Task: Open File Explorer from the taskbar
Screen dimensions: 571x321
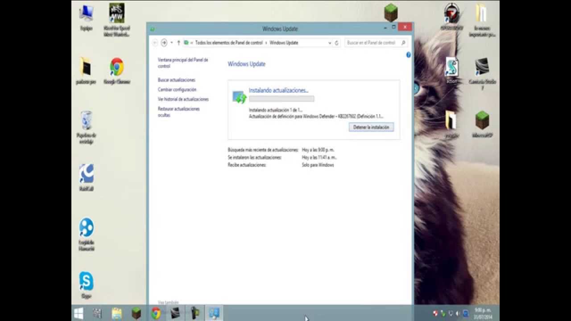Action: coord(116,313)
